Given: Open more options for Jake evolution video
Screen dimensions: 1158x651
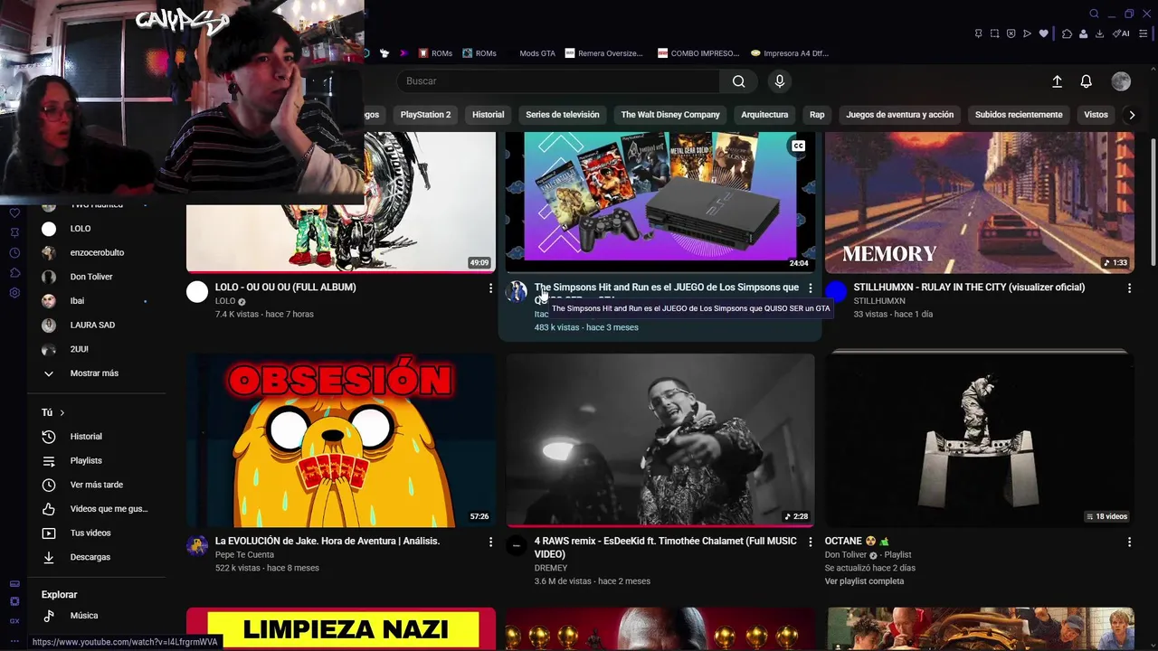Looking at the screenshot, I should pyautogui.click(x=490, y=542).
